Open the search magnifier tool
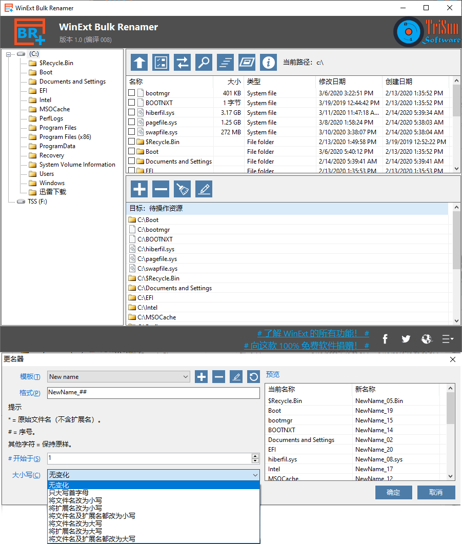Viewport: 462px width, 544px height. (204, 63)
